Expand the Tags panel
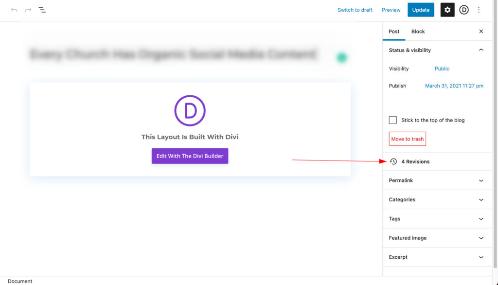 pyautogui.click(x=437, y=218)
